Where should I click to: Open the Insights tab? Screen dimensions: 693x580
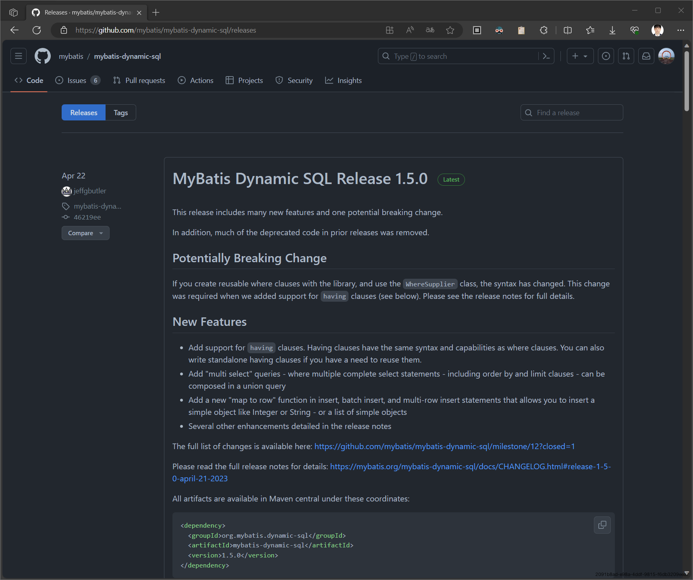point(344,81)
